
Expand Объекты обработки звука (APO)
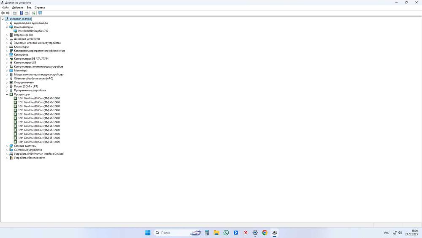(x=7, y=79)
